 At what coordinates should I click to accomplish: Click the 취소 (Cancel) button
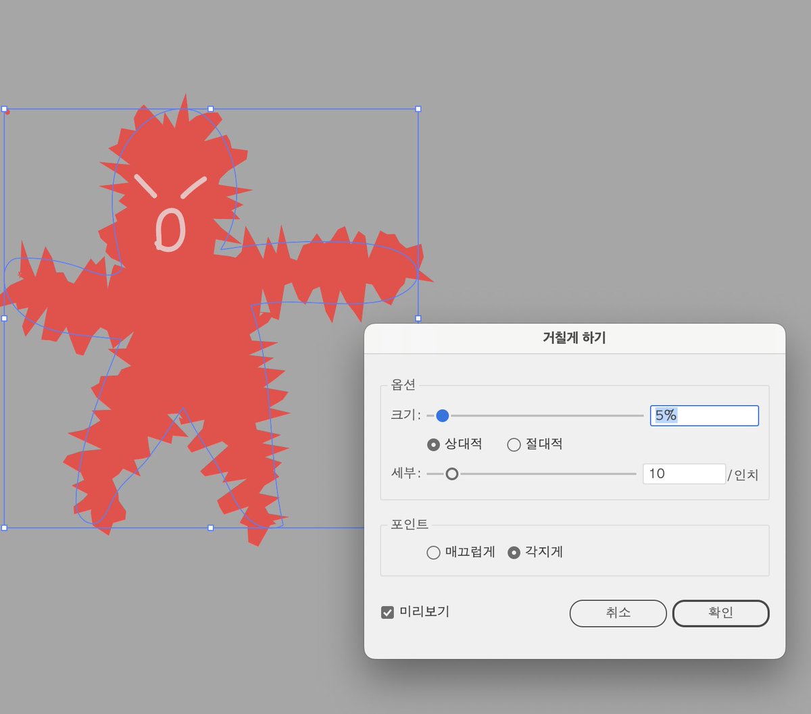click(x=618, y=613)
